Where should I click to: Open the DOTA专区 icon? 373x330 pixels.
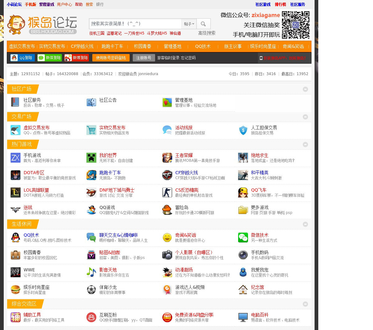[16, 175]
